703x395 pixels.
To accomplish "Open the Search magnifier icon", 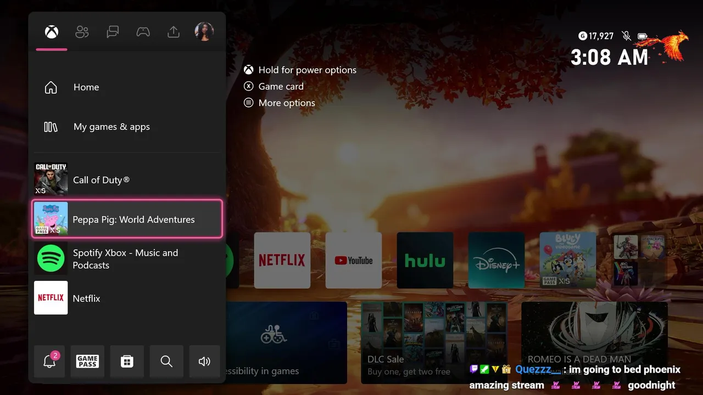I will click(166, 361).
